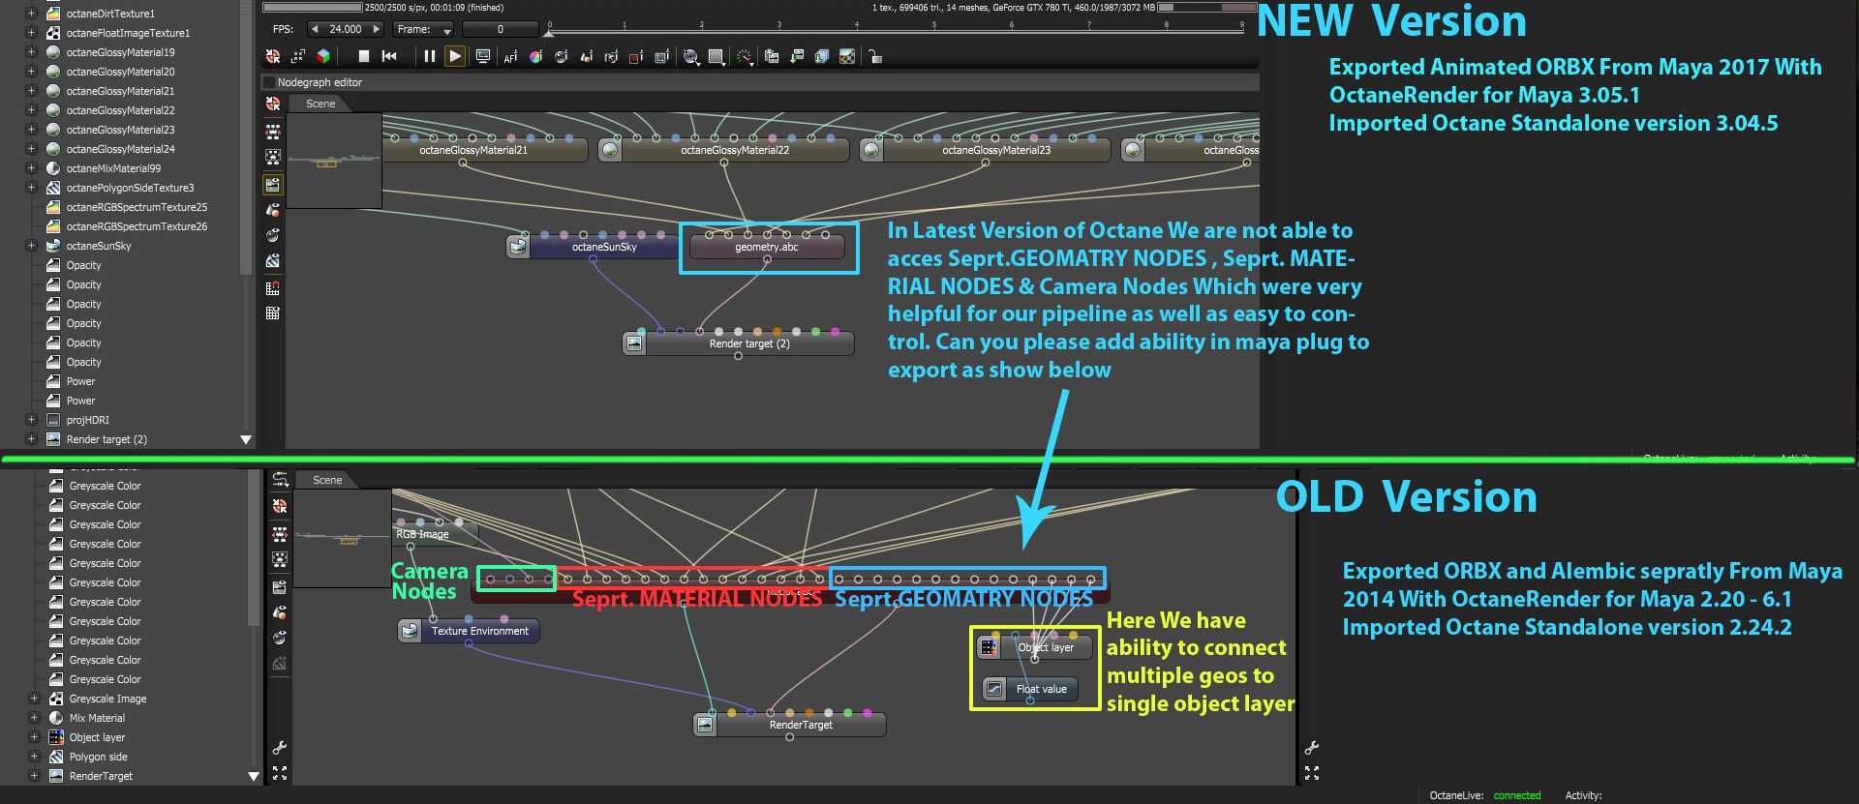Select the Scene tab in lower nodegraph
This screenshot has width=1859, height=804.
click(327, 480)
